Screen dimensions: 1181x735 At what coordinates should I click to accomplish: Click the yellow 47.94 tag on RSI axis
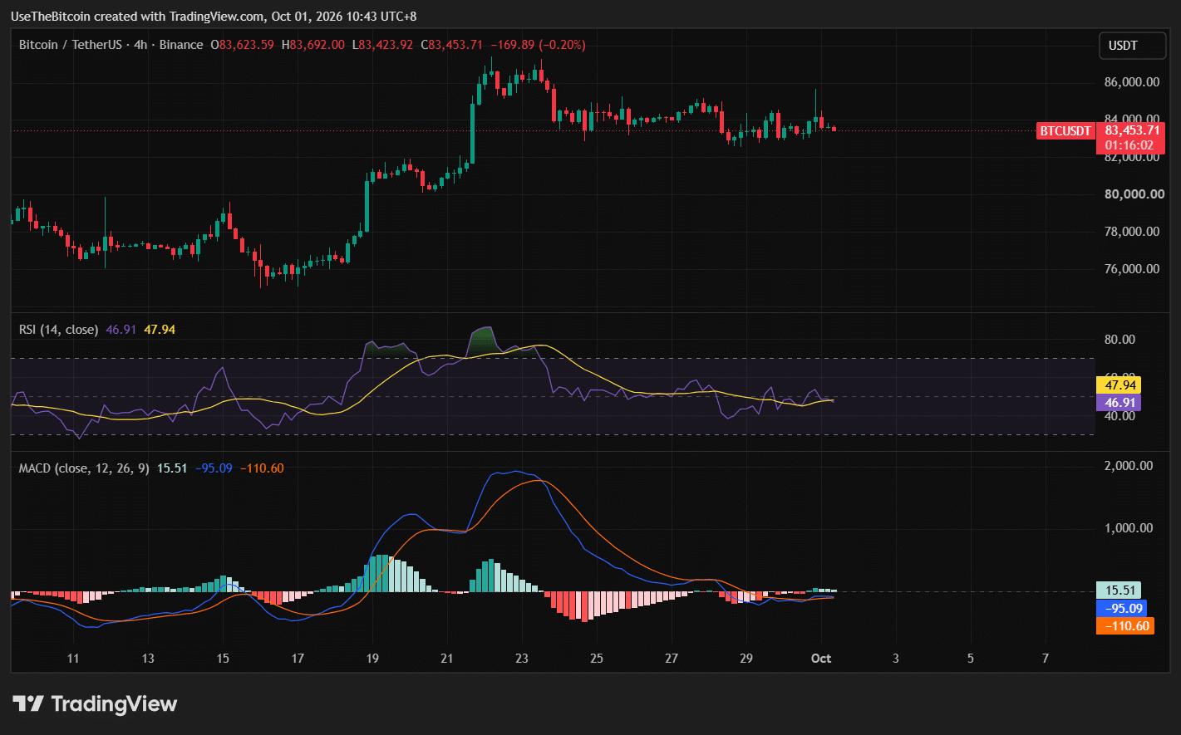(x=1119, y=385)
